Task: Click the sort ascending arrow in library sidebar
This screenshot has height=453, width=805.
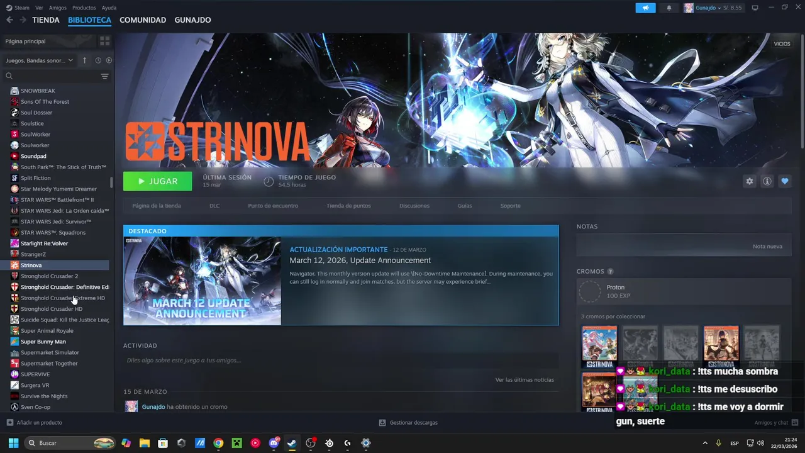Action: point(85,60)
